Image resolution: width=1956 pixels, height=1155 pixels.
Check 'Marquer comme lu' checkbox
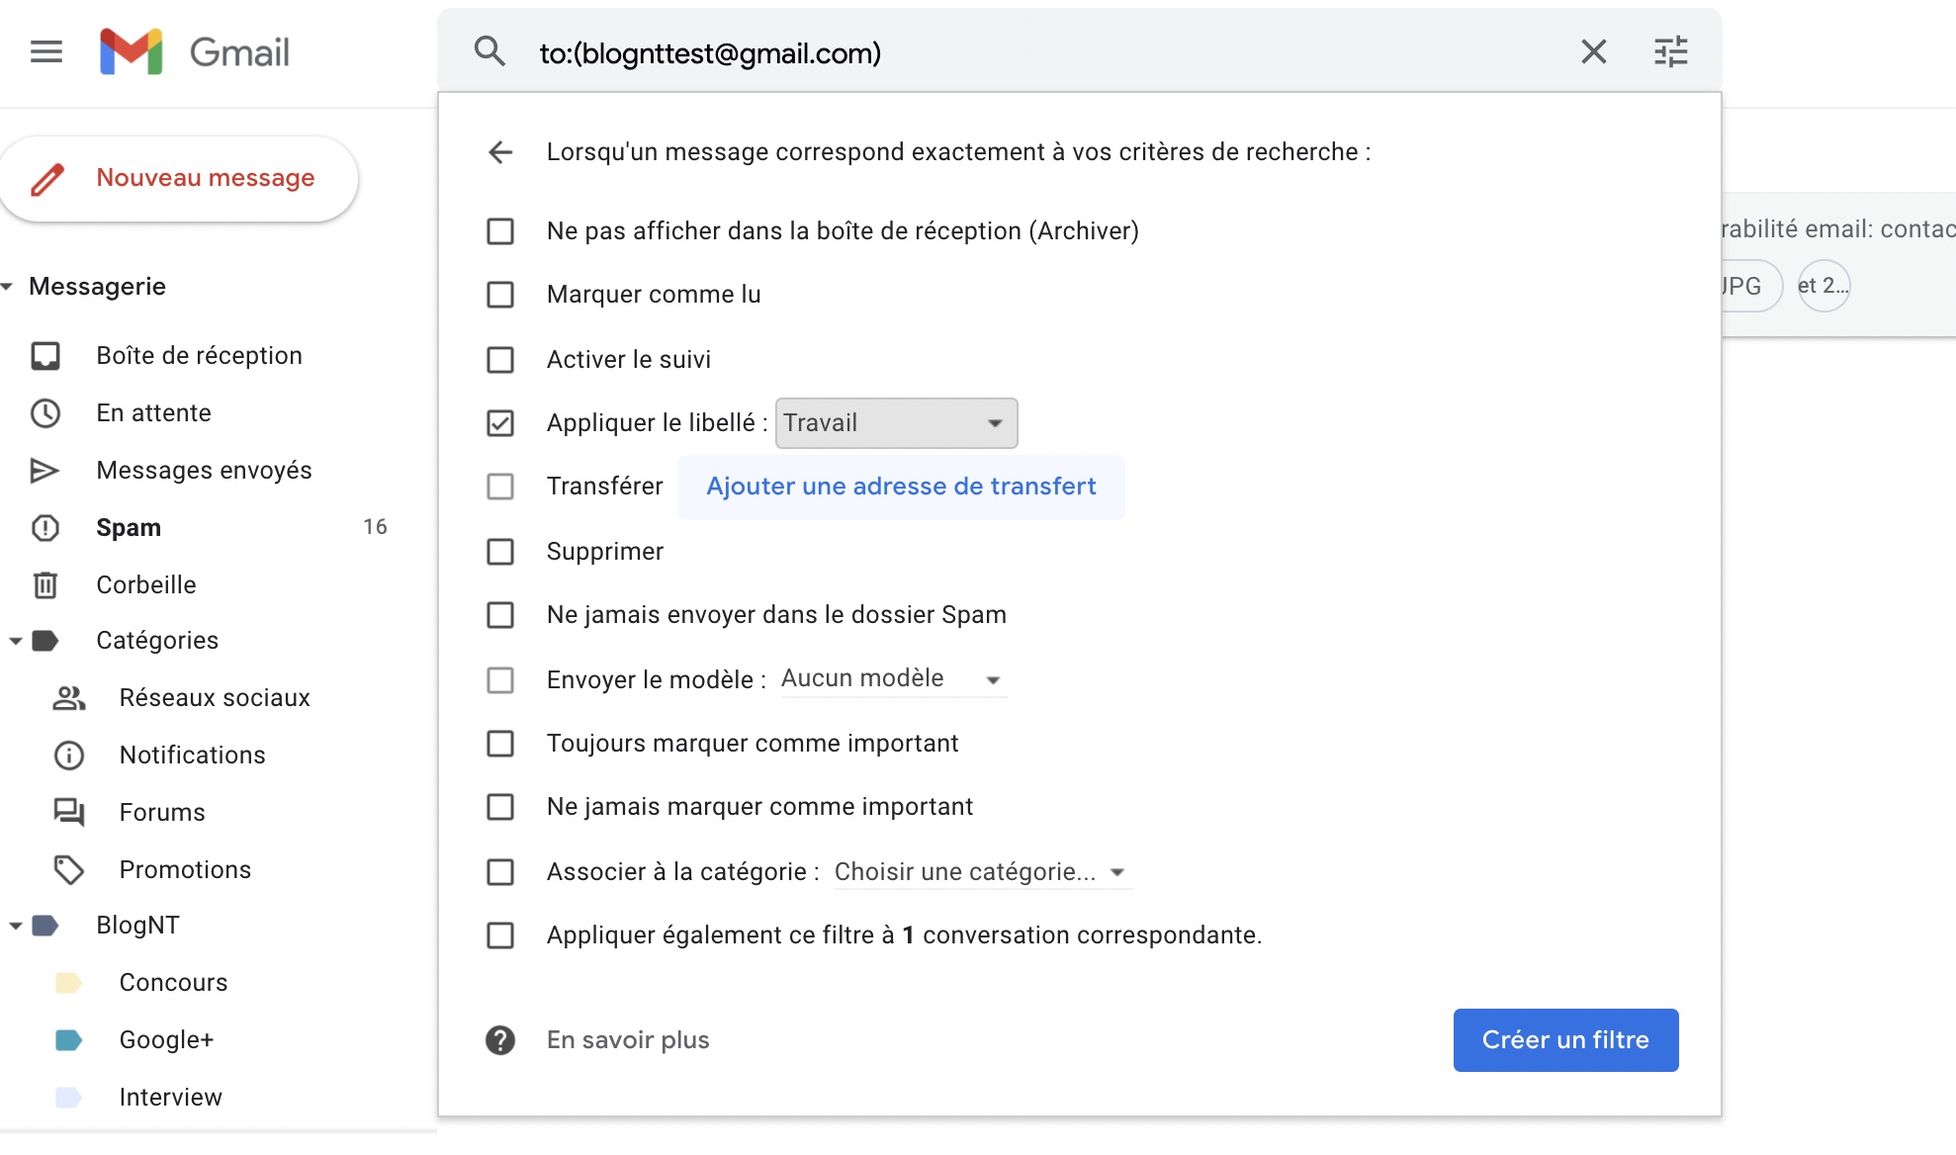[500, 295]
